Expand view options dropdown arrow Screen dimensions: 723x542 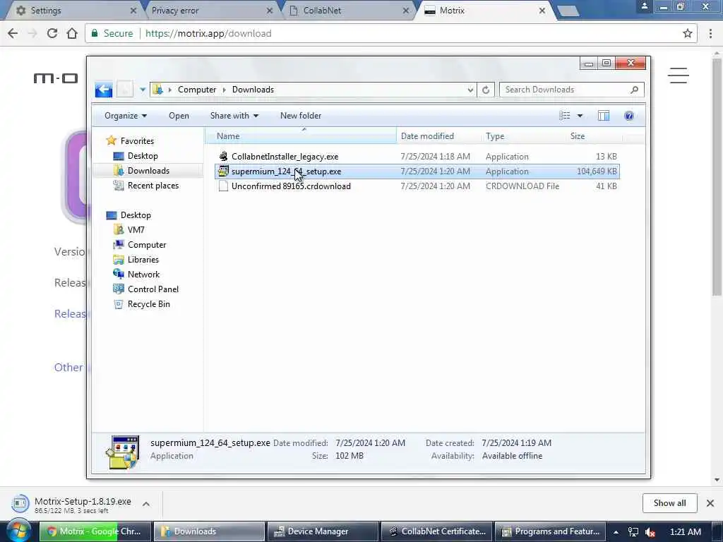pyautogui.click(x=580, y=116)
